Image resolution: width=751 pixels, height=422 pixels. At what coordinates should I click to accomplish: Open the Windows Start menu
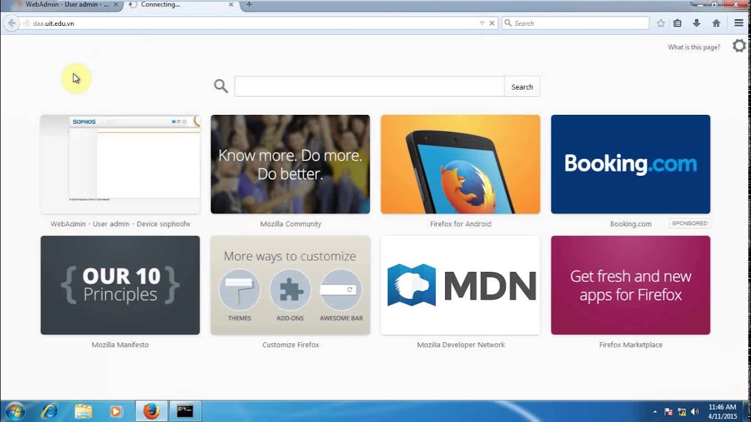click(14, 411)
